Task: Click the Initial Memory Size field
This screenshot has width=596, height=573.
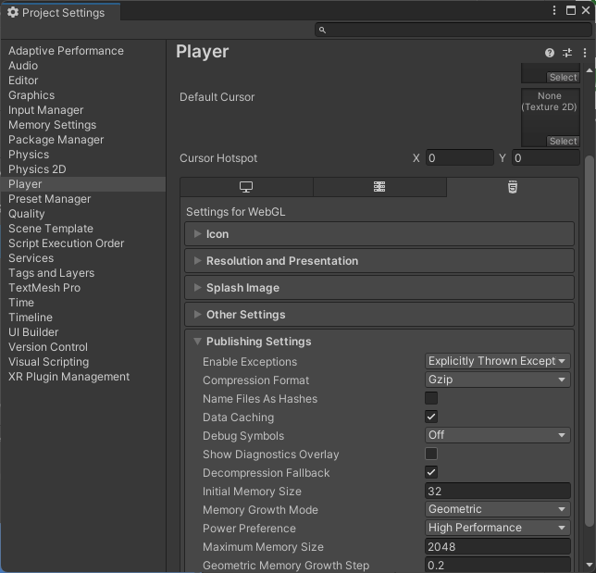Action: [497, 492]
